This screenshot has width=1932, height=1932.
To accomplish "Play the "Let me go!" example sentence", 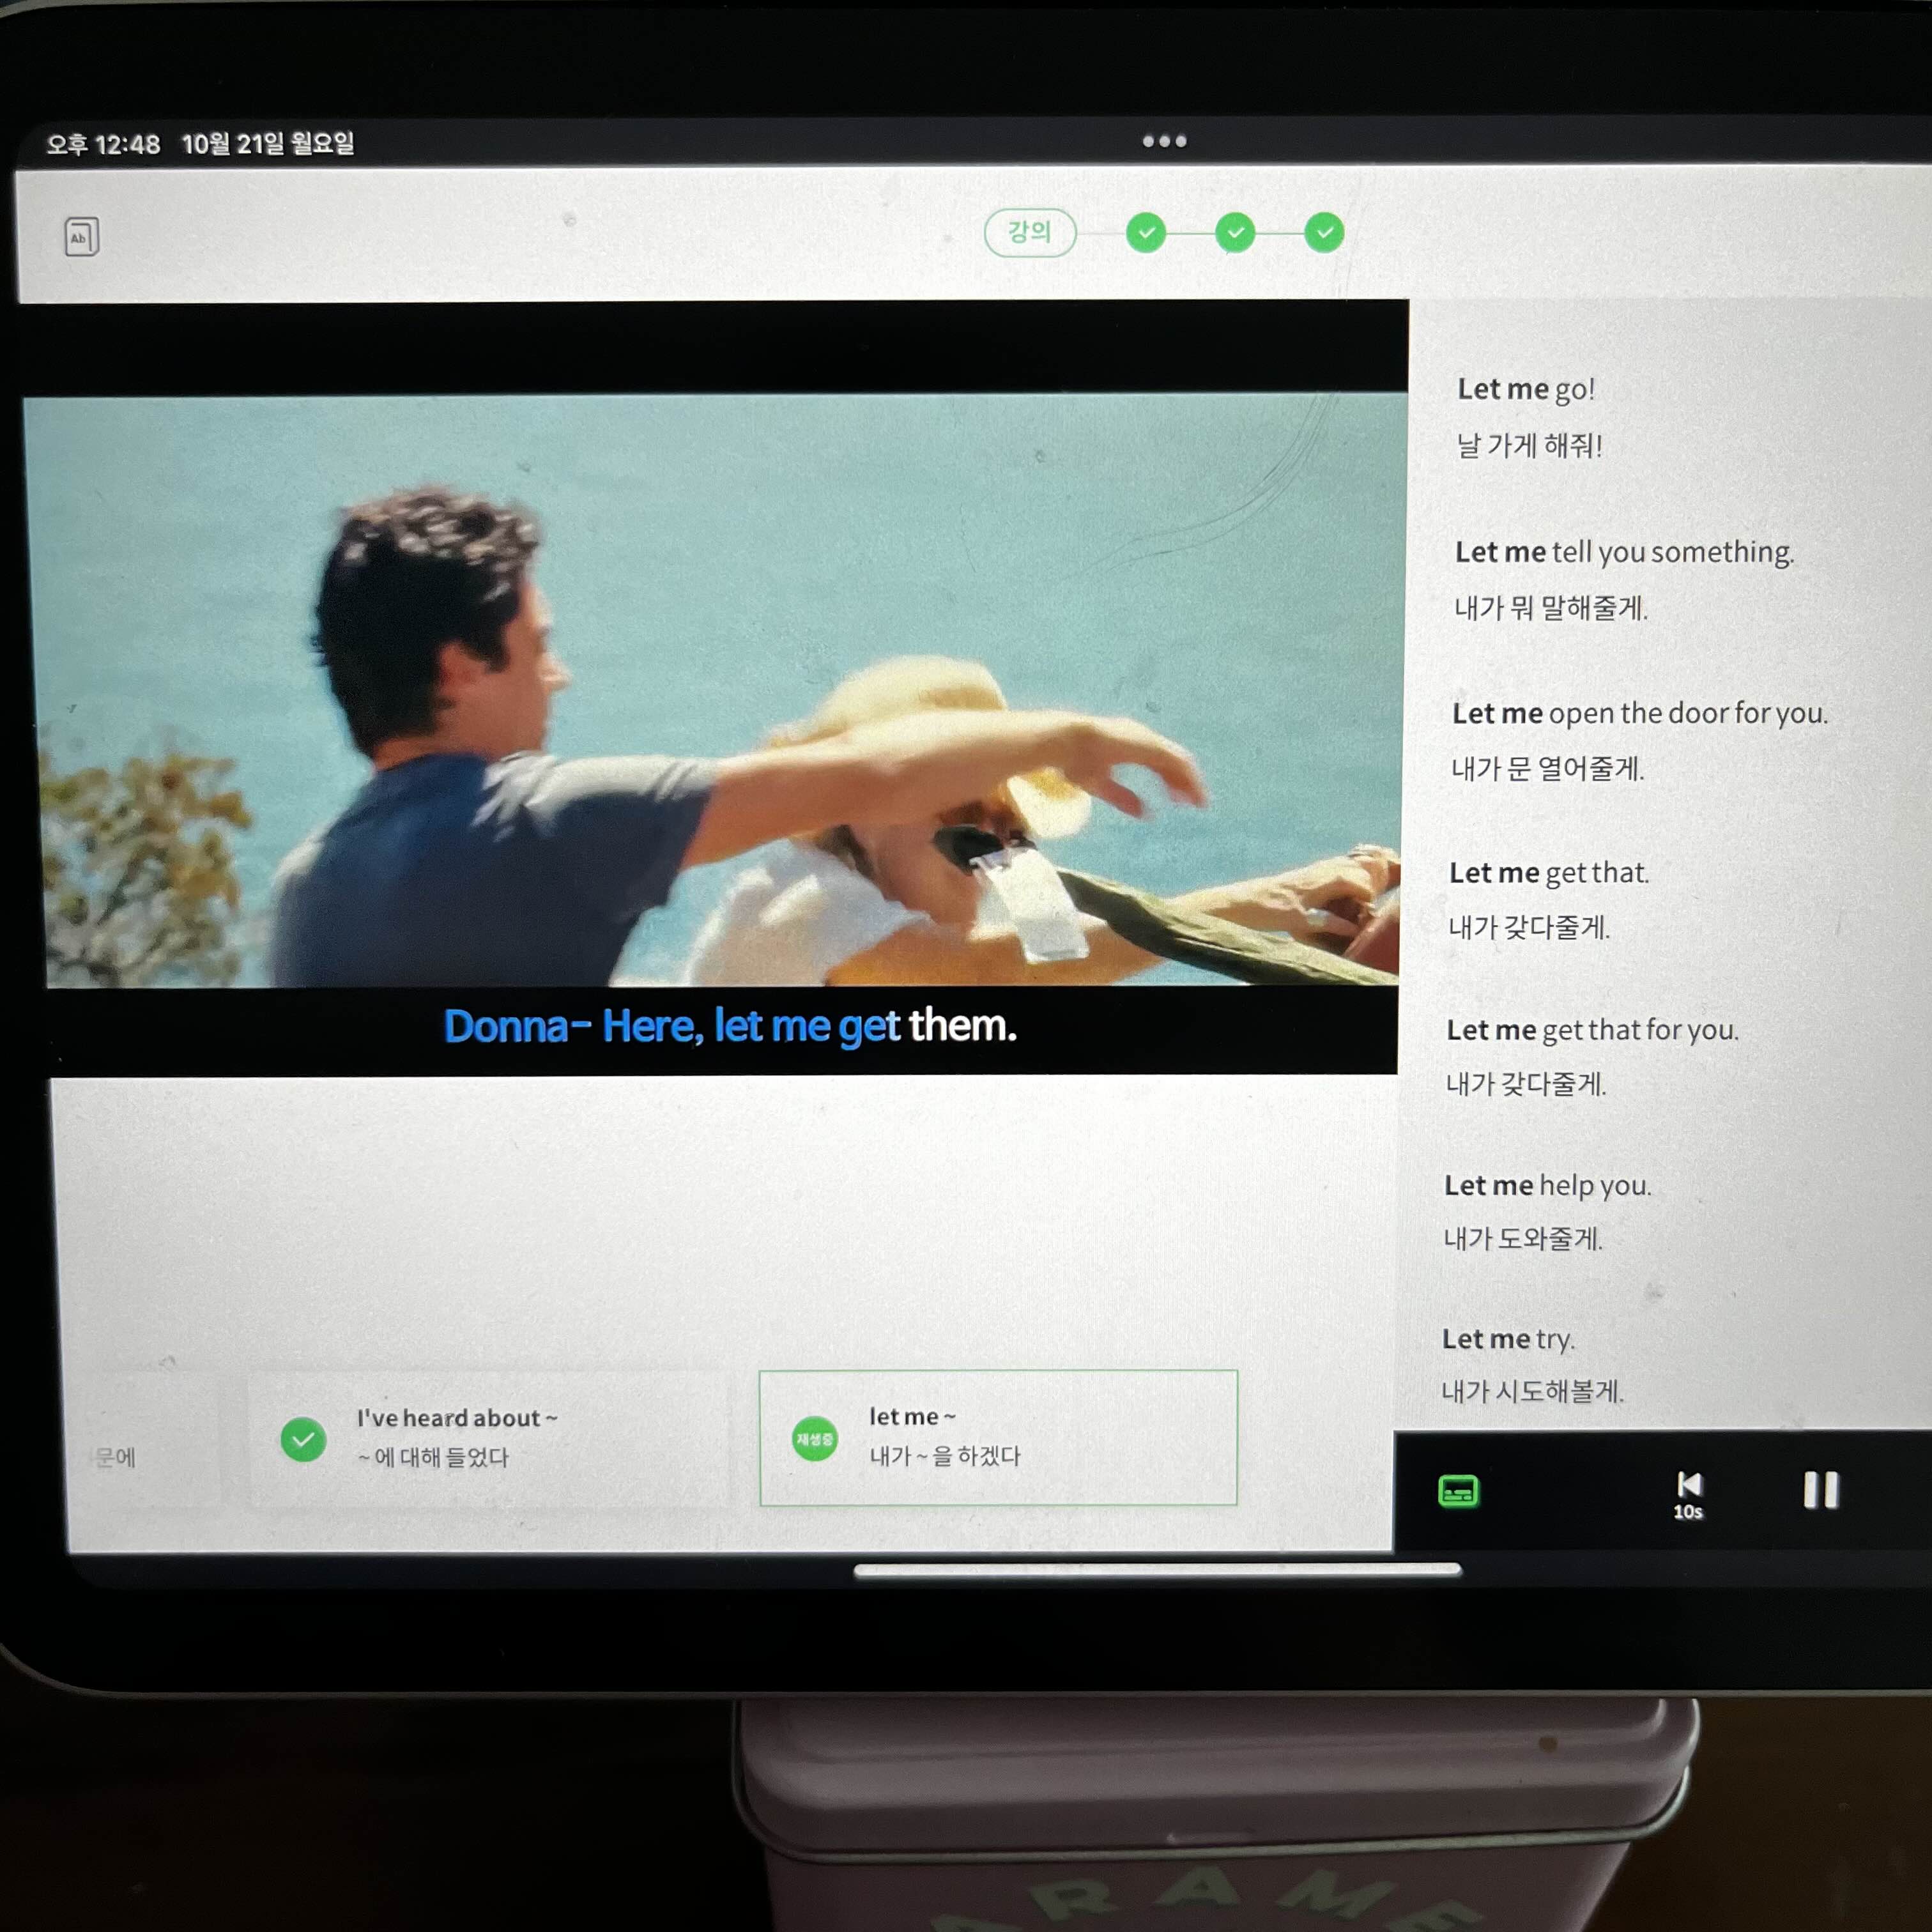I will pyautogui.click(x=1525, y=389).
